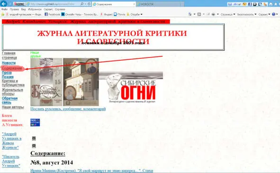Open the Главная страница link
The image size is (280, 173).
click(x=9, y=55)
